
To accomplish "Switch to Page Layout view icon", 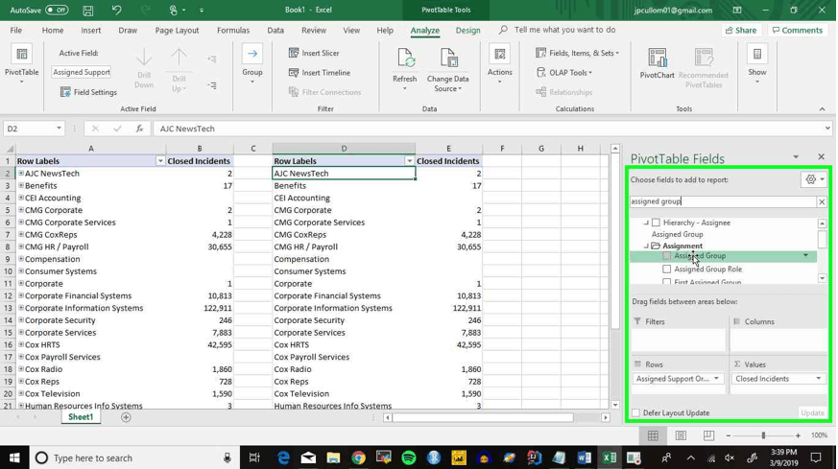I will point(681,435).
